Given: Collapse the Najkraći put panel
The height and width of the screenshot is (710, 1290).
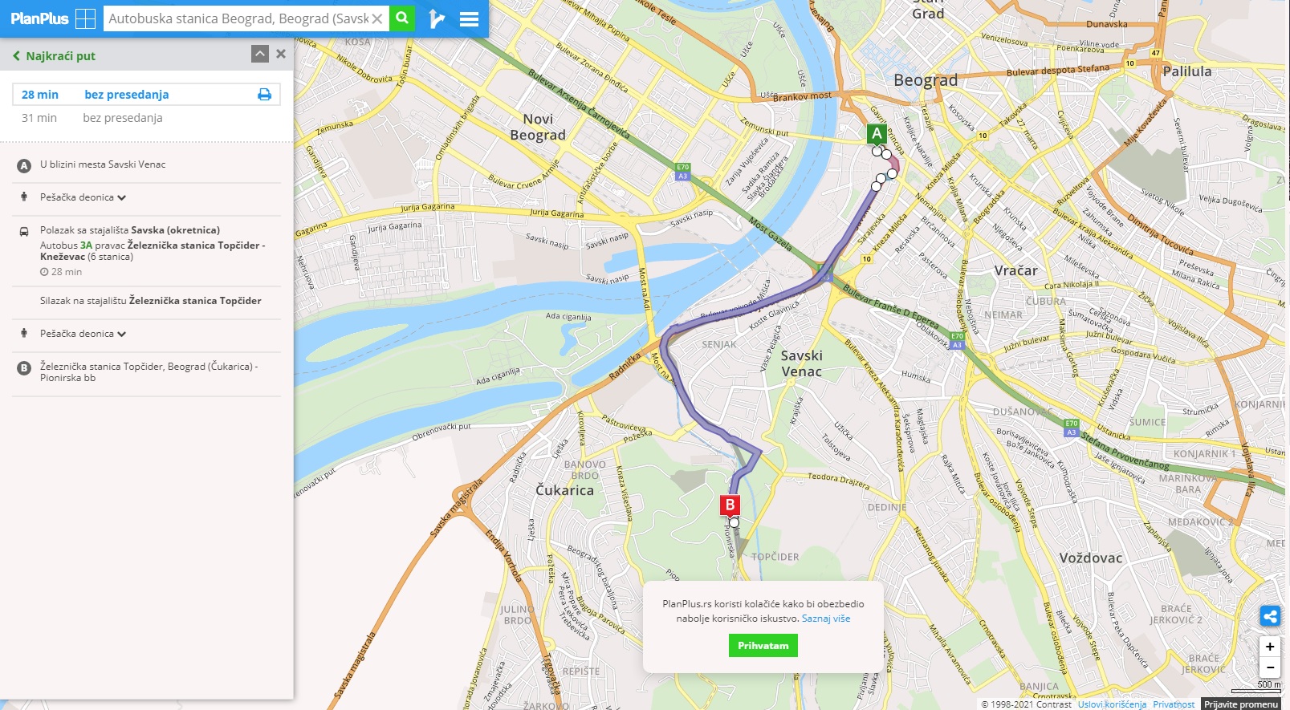Looking at the screenshot, I should [x=259, y=54].
